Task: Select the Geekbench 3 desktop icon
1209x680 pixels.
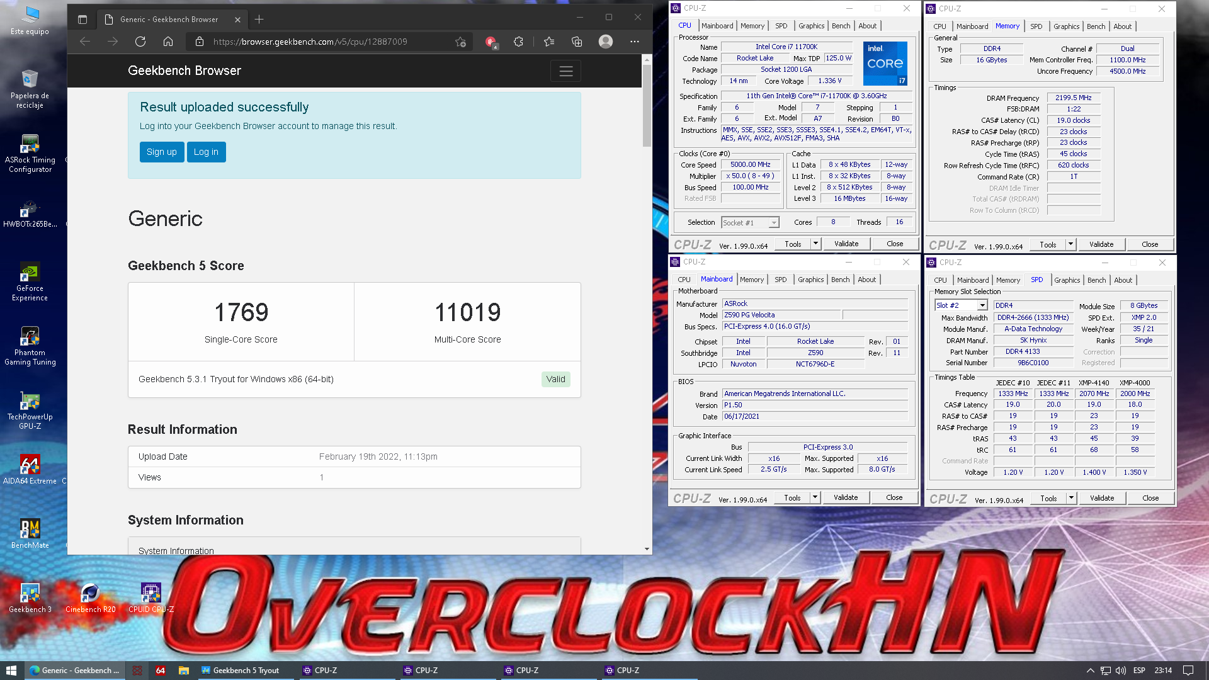Action: (30, 598)
